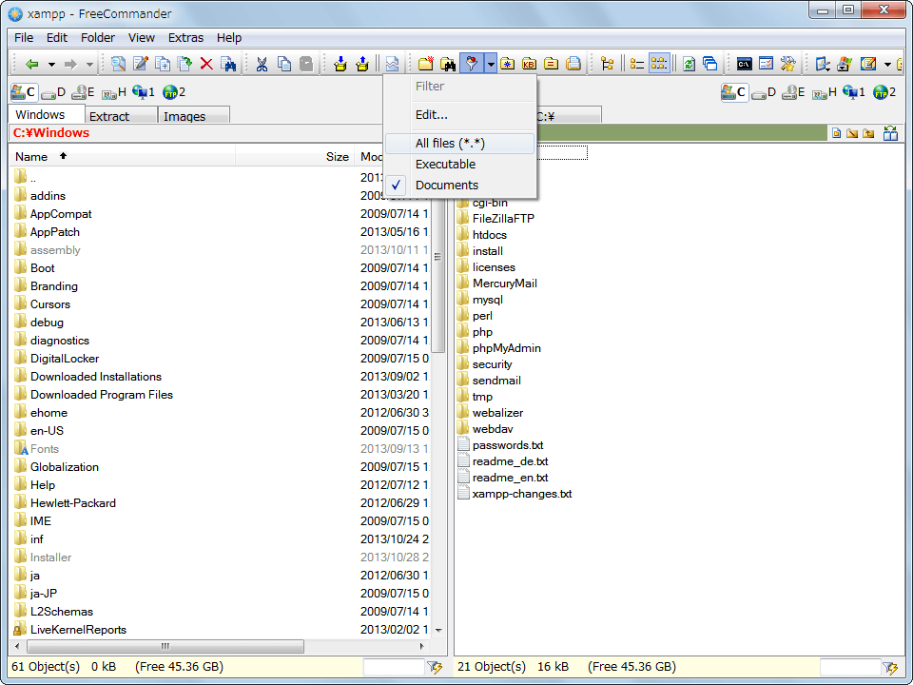Switch to the Images tab
This screenshot has height=685, width=913.
pos(194,116)
